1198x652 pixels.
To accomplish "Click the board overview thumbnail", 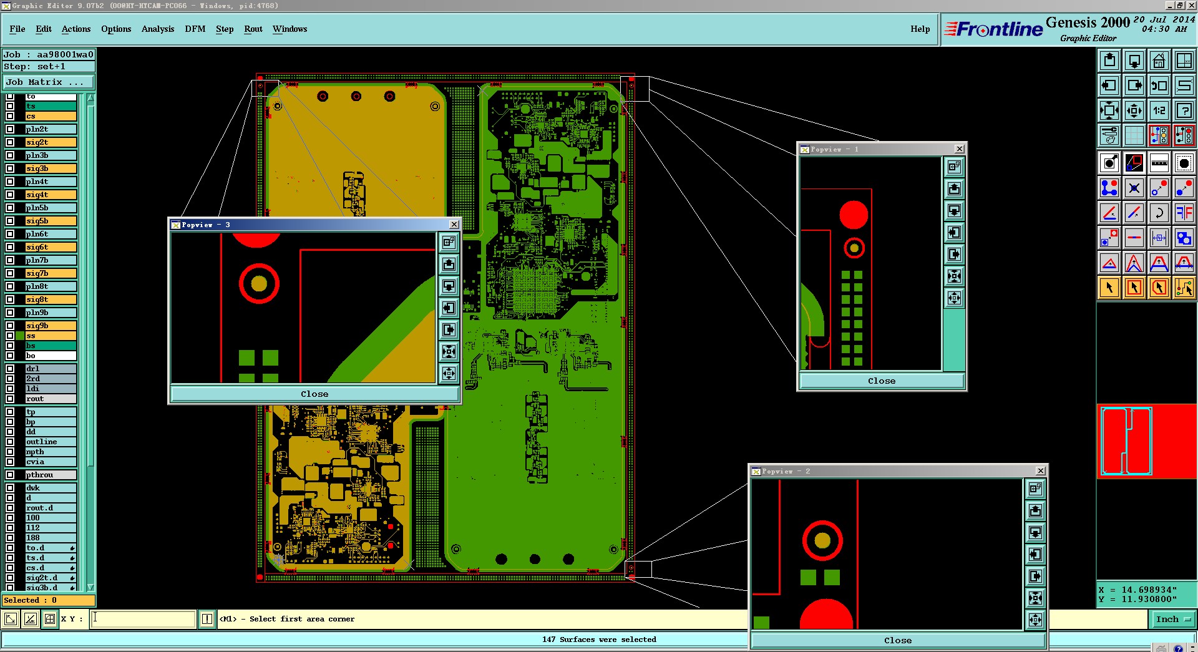I will click(x=1147, y=441).
